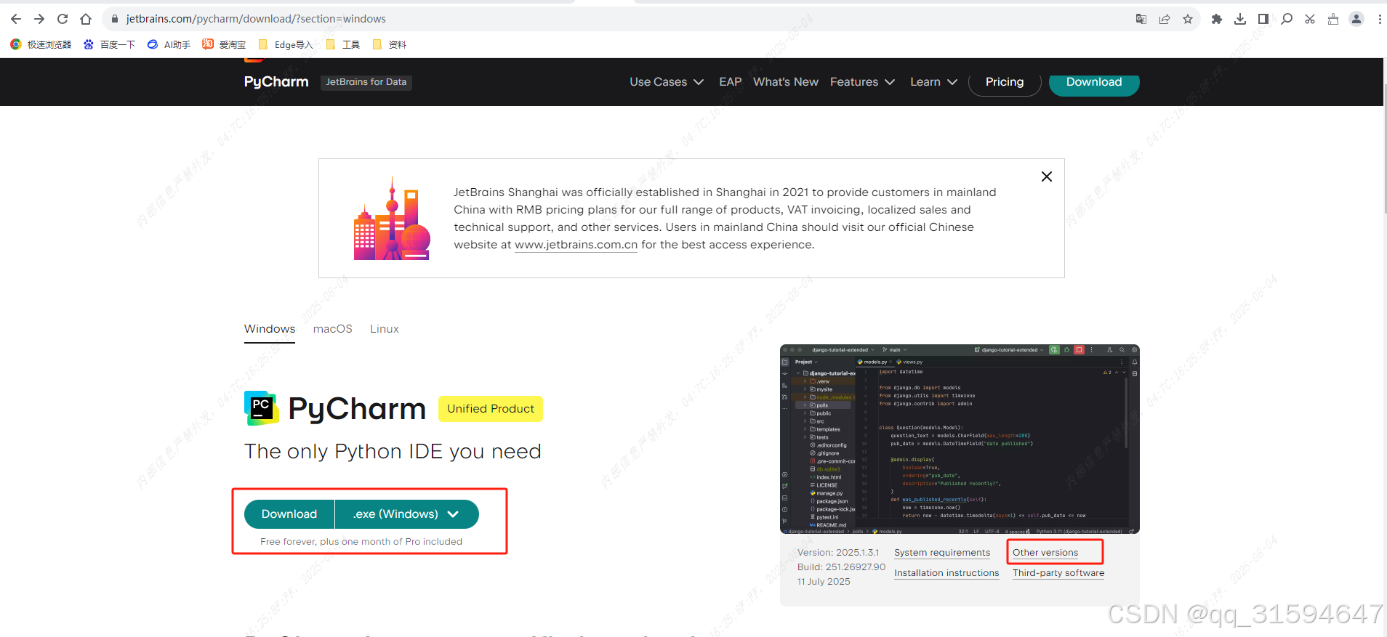This screenshot has height=637, width=1387.
Task: Open the 百度一下 bookmark
Action: tap(110, 44)
